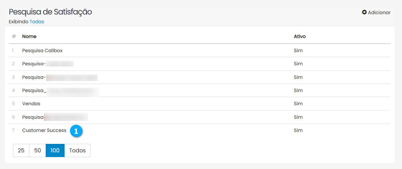Viewport: 402px width, 169px height.
Task: Open the Customer Success survey
Action: [x=44, y=130]
